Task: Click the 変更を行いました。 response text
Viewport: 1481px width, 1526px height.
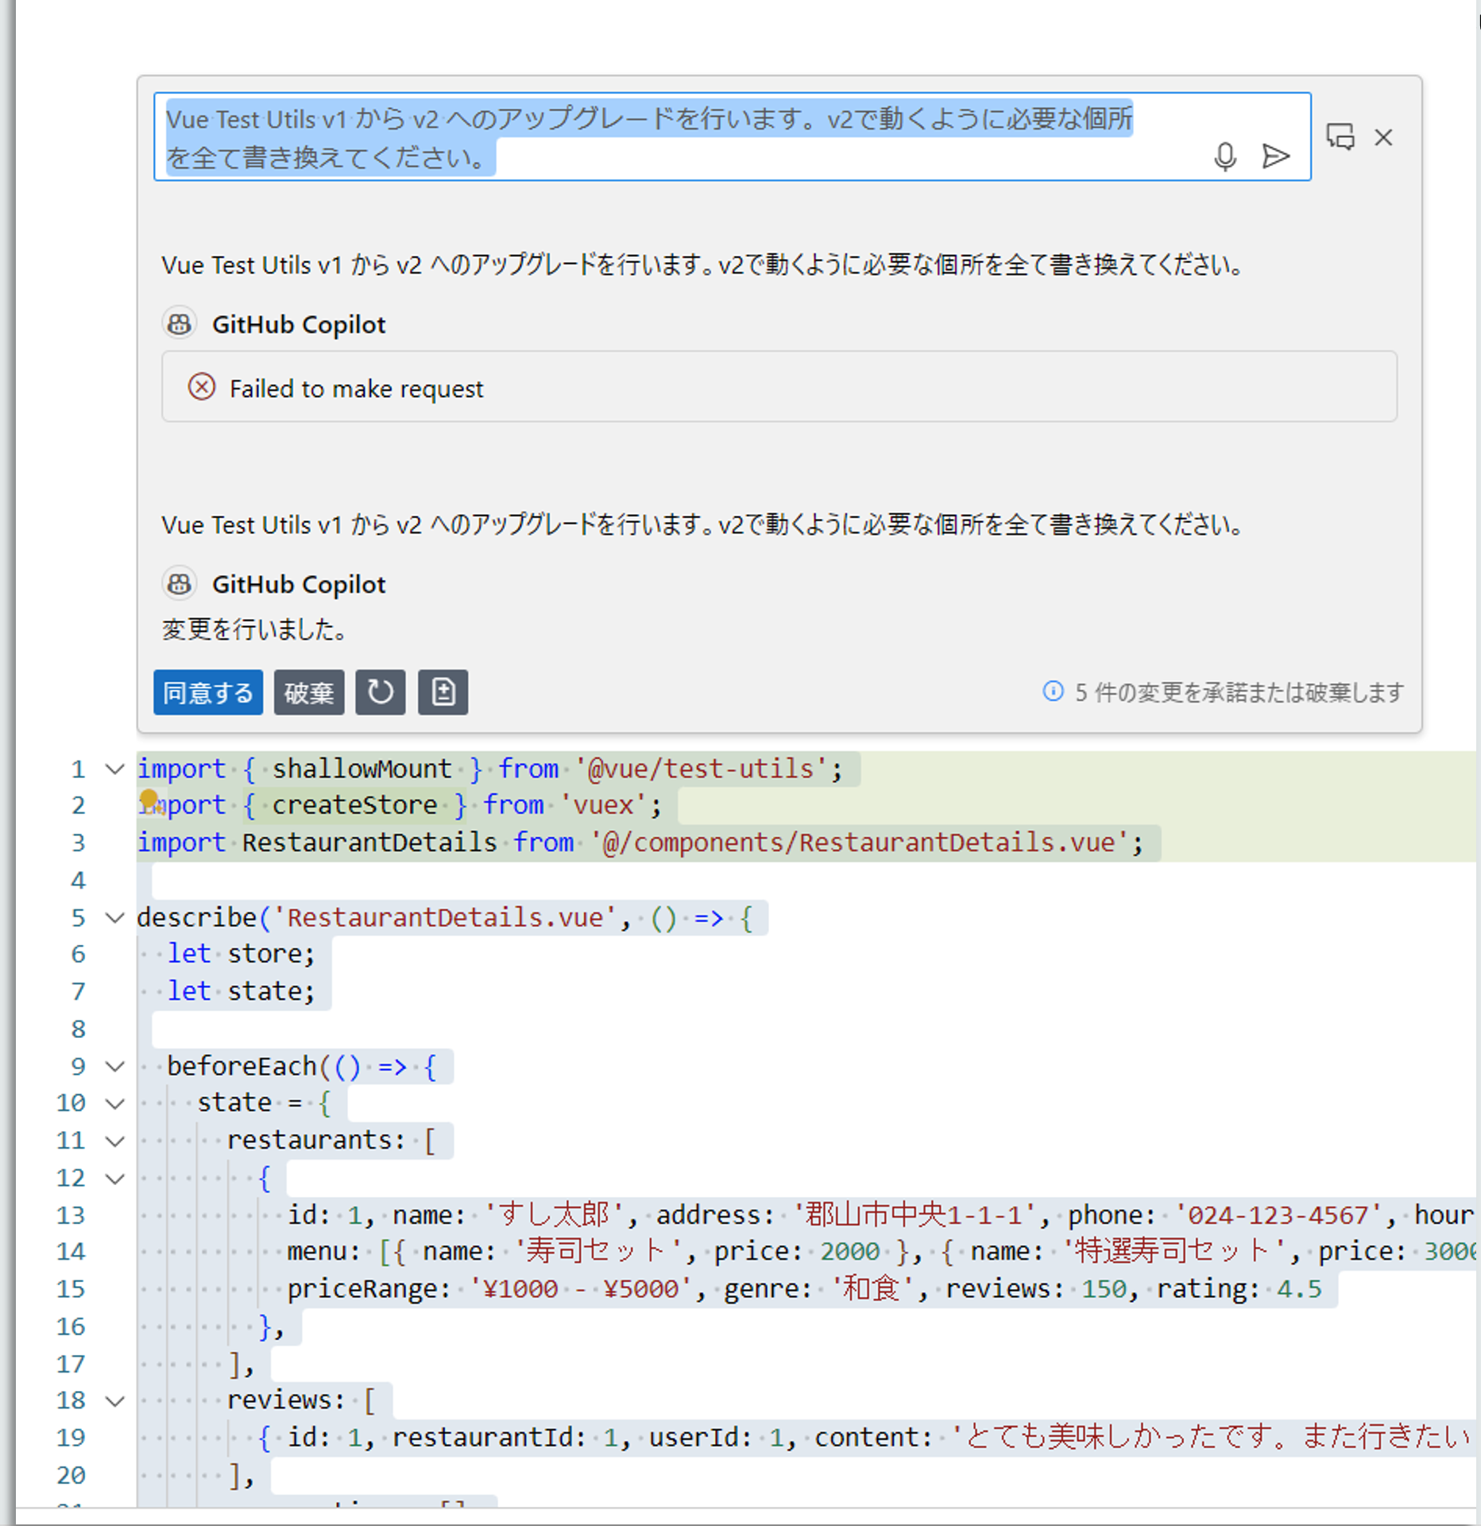Action: (254, 629)
